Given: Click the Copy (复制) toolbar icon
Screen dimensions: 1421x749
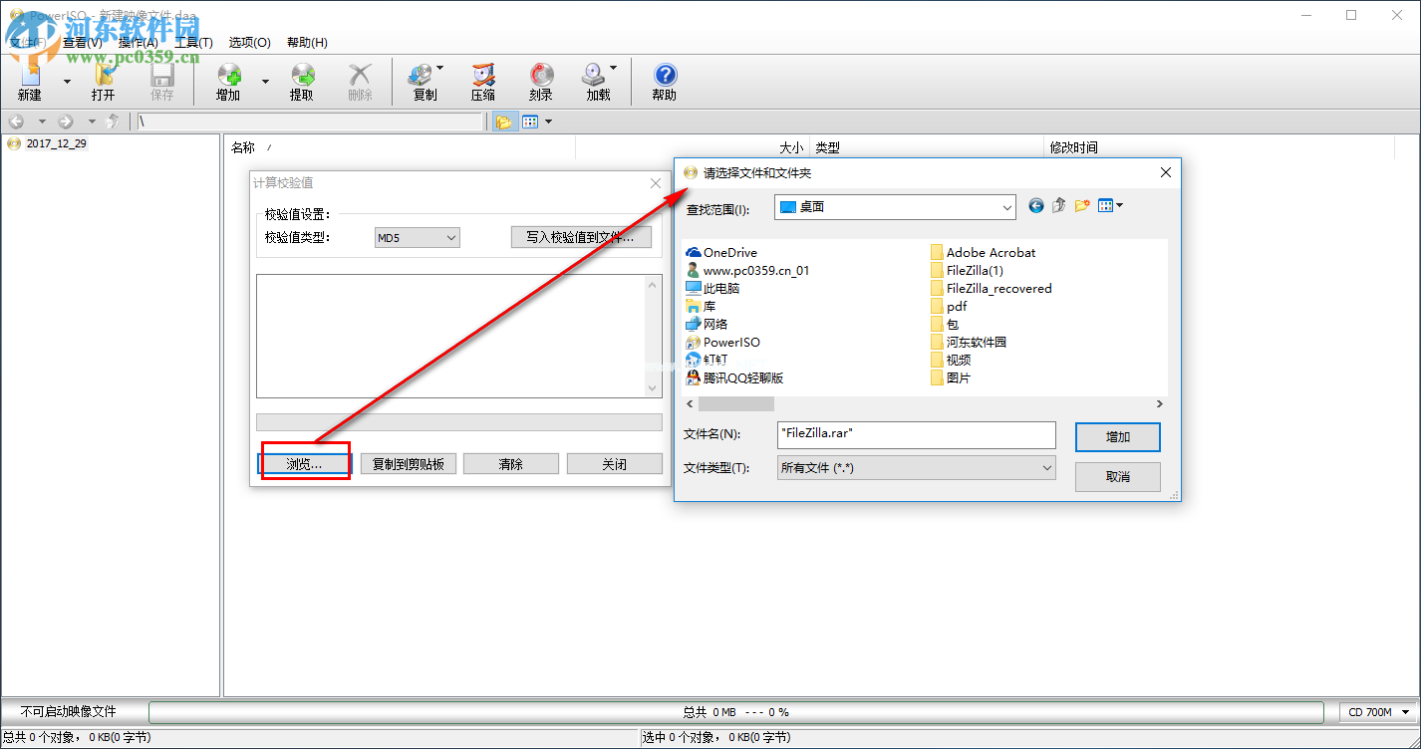Looking at the screenshot, I should point(425,82).
